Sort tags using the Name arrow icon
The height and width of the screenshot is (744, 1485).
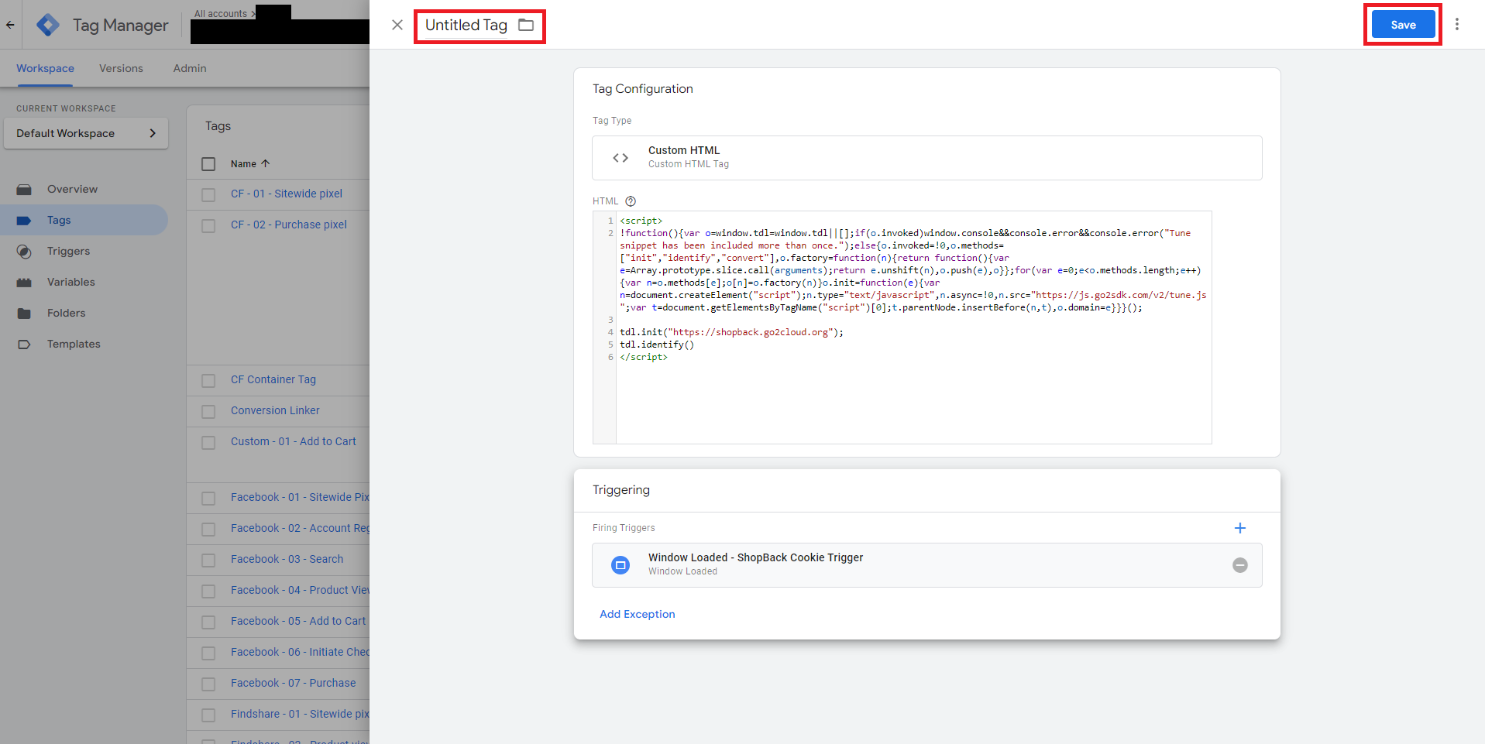(266, 163)
